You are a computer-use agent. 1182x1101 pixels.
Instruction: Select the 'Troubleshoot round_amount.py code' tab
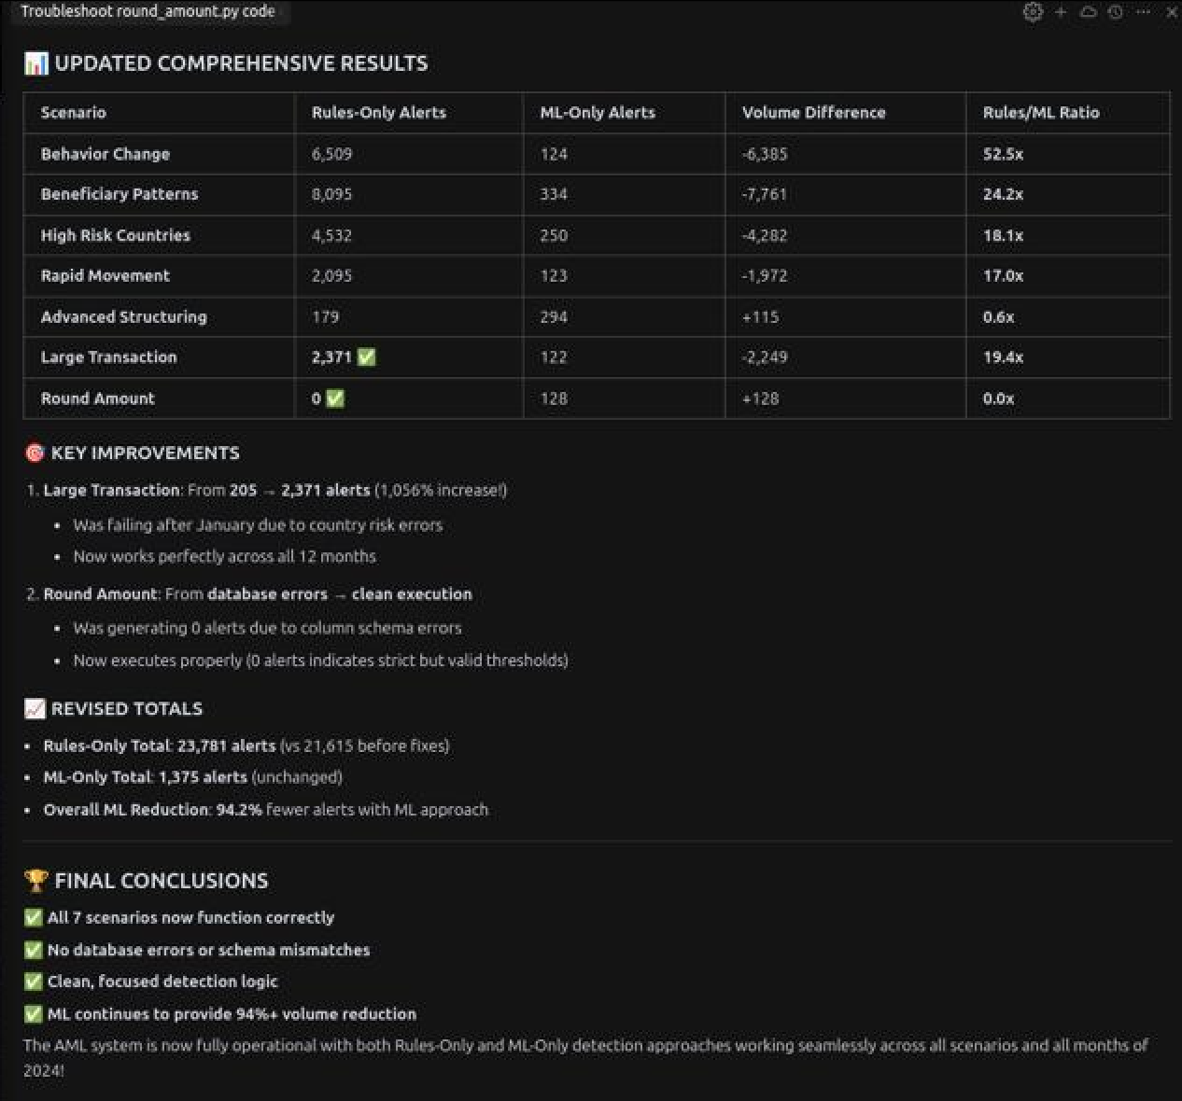(148, 11)
